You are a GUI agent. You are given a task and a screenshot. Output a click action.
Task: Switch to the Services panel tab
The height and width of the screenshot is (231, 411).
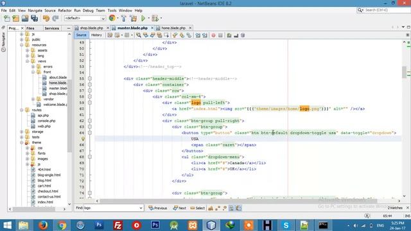(51, 28)
